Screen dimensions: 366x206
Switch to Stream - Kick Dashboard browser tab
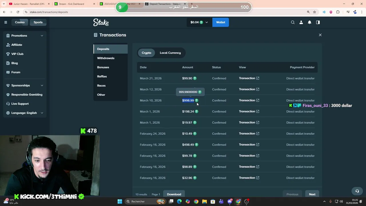[x=74, y=4]
